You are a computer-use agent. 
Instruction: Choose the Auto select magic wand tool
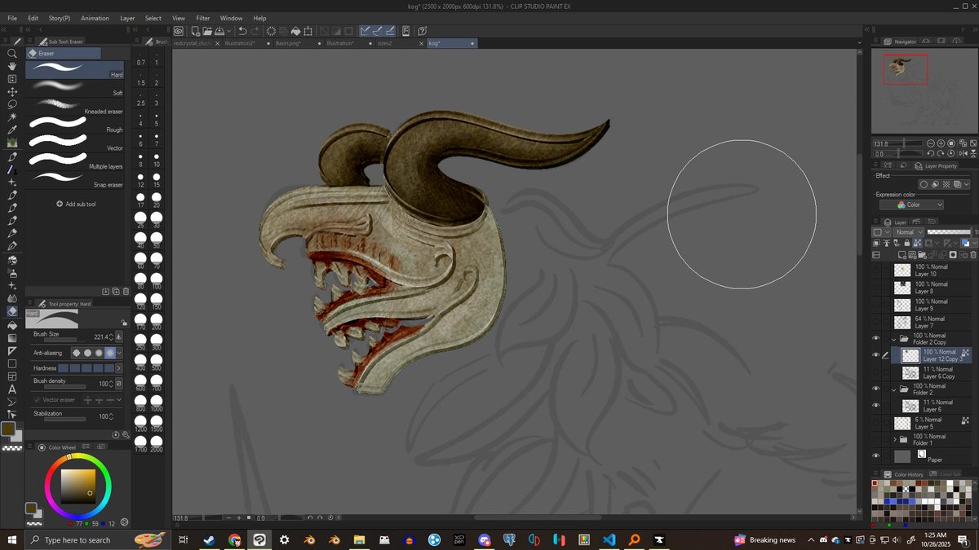point(12,117)
